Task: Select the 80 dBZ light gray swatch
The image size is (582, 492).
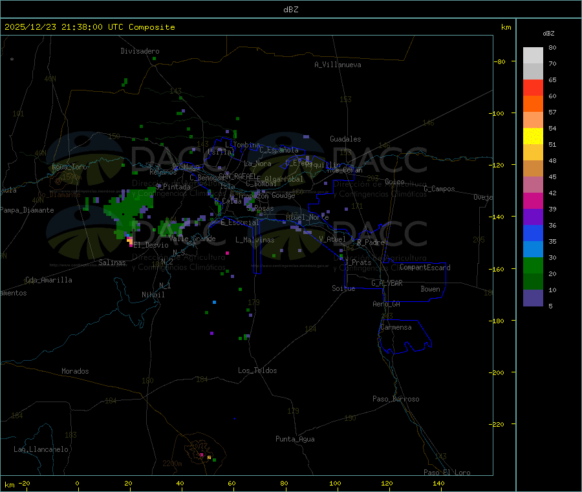Action: click(533, 56)
